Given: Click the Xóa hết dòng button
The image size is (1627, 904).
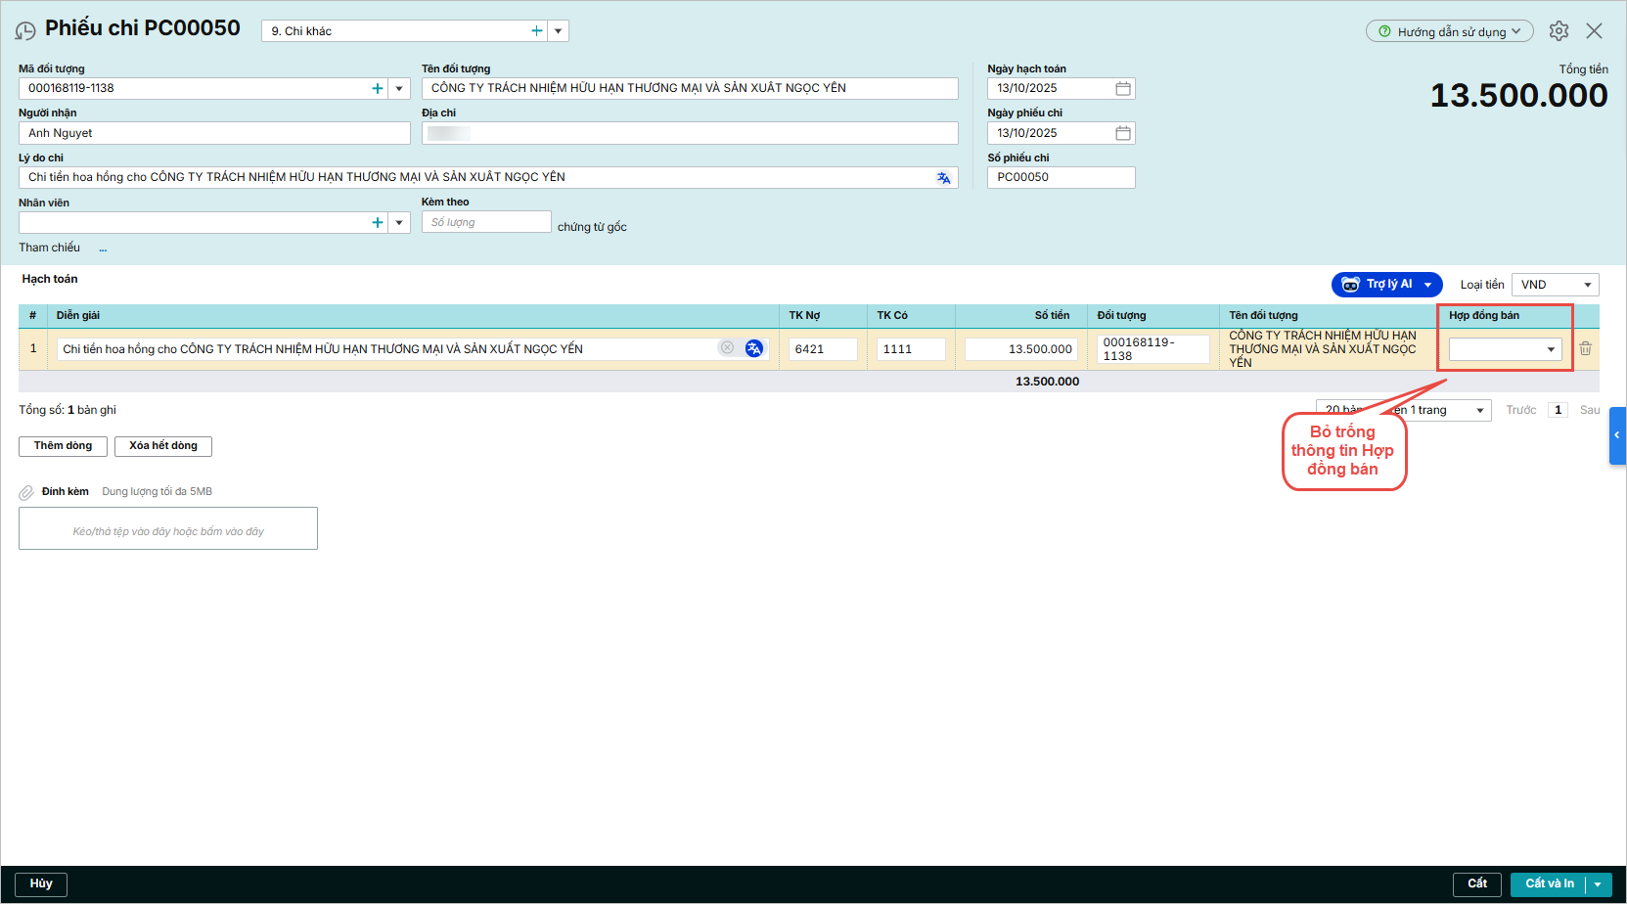Looking at the screenshot, I should pos(163,446).
